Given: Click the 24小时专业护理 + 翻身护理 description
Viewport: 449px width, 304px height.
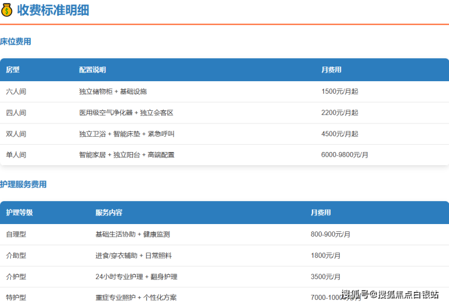Looking at the screenshot, I should [x=136, y=277].
